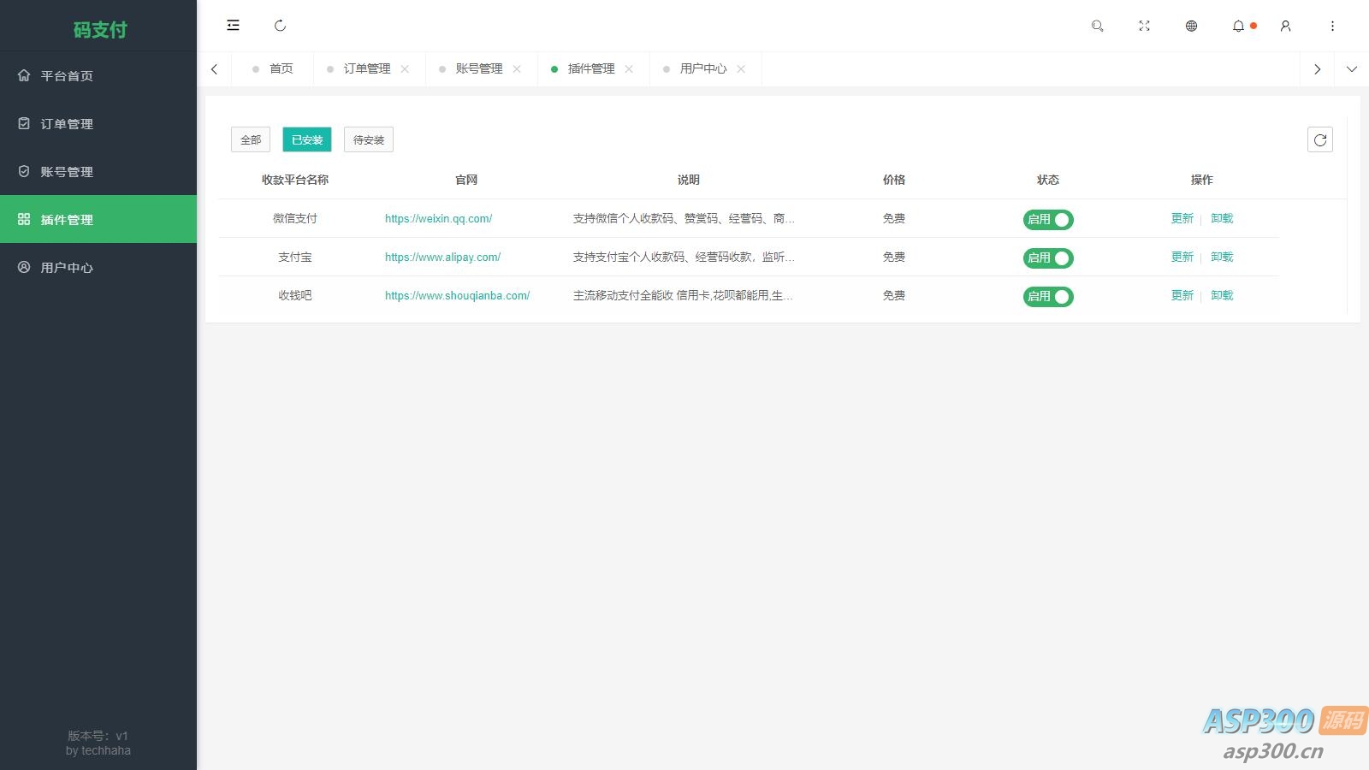The image size is (1369, 770).
Task: Show 全部 plugins filter
Action: (251, 139)
